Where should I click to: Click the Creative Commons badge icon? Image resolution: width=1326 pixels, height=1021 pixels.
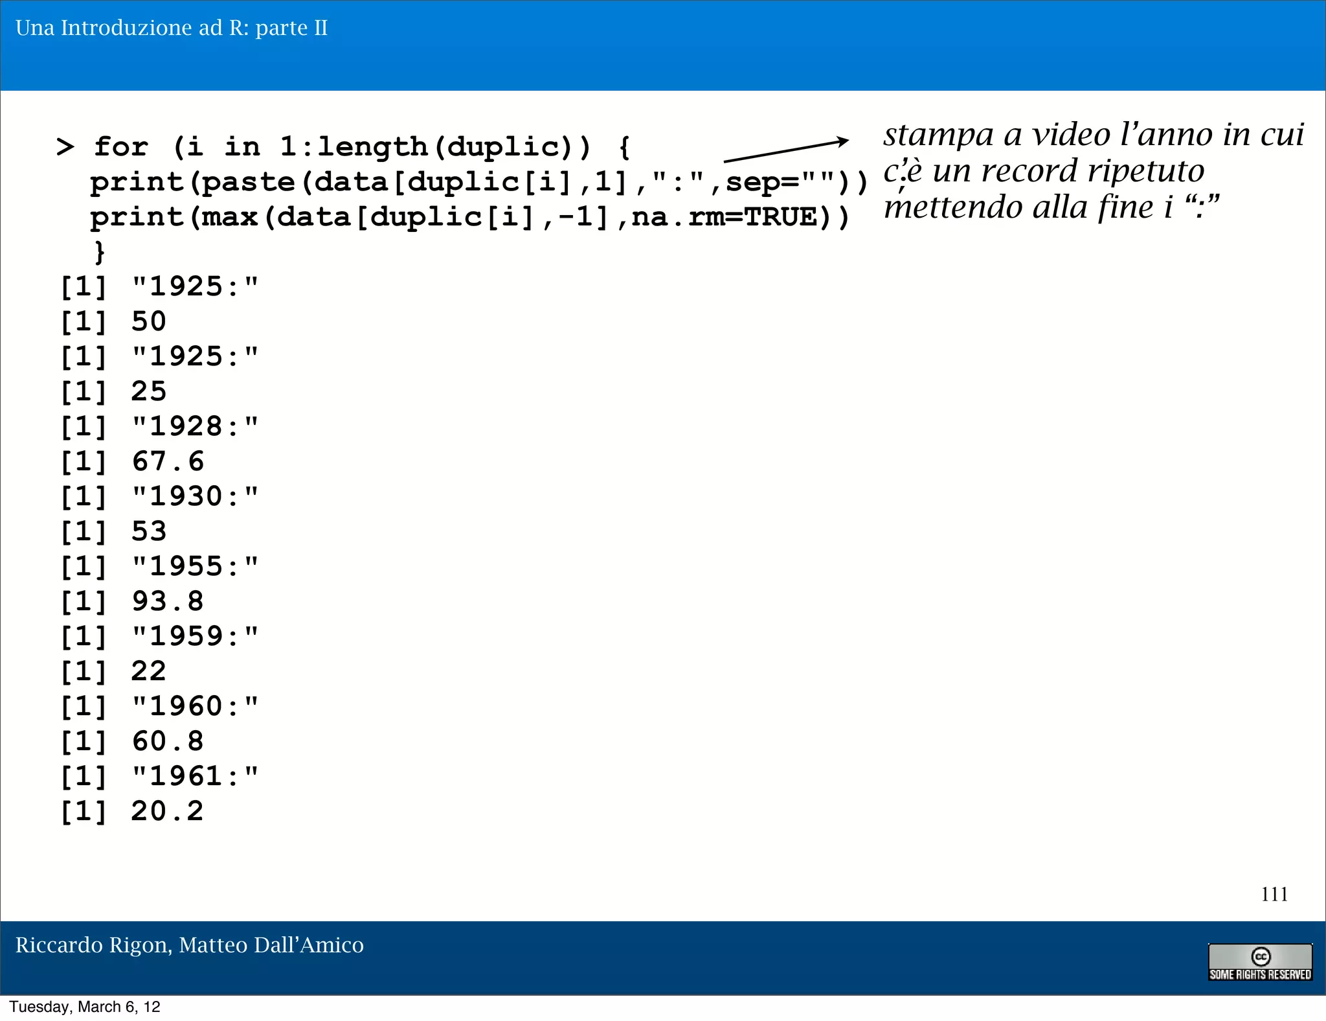(1259, 961)
